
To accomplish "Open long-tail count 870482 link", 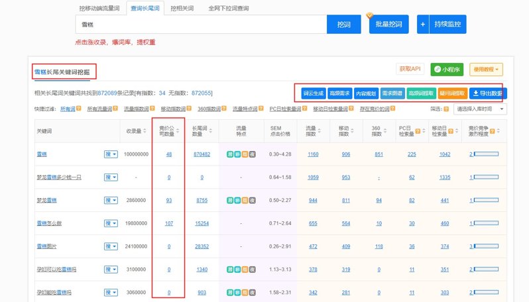I will coord(202,154).
